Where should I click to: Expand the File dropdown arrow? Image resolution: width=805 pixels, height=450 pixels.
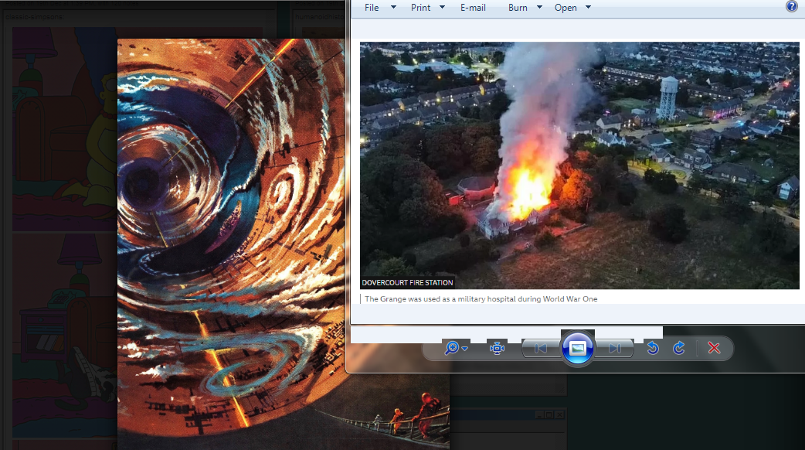point(393,7)
